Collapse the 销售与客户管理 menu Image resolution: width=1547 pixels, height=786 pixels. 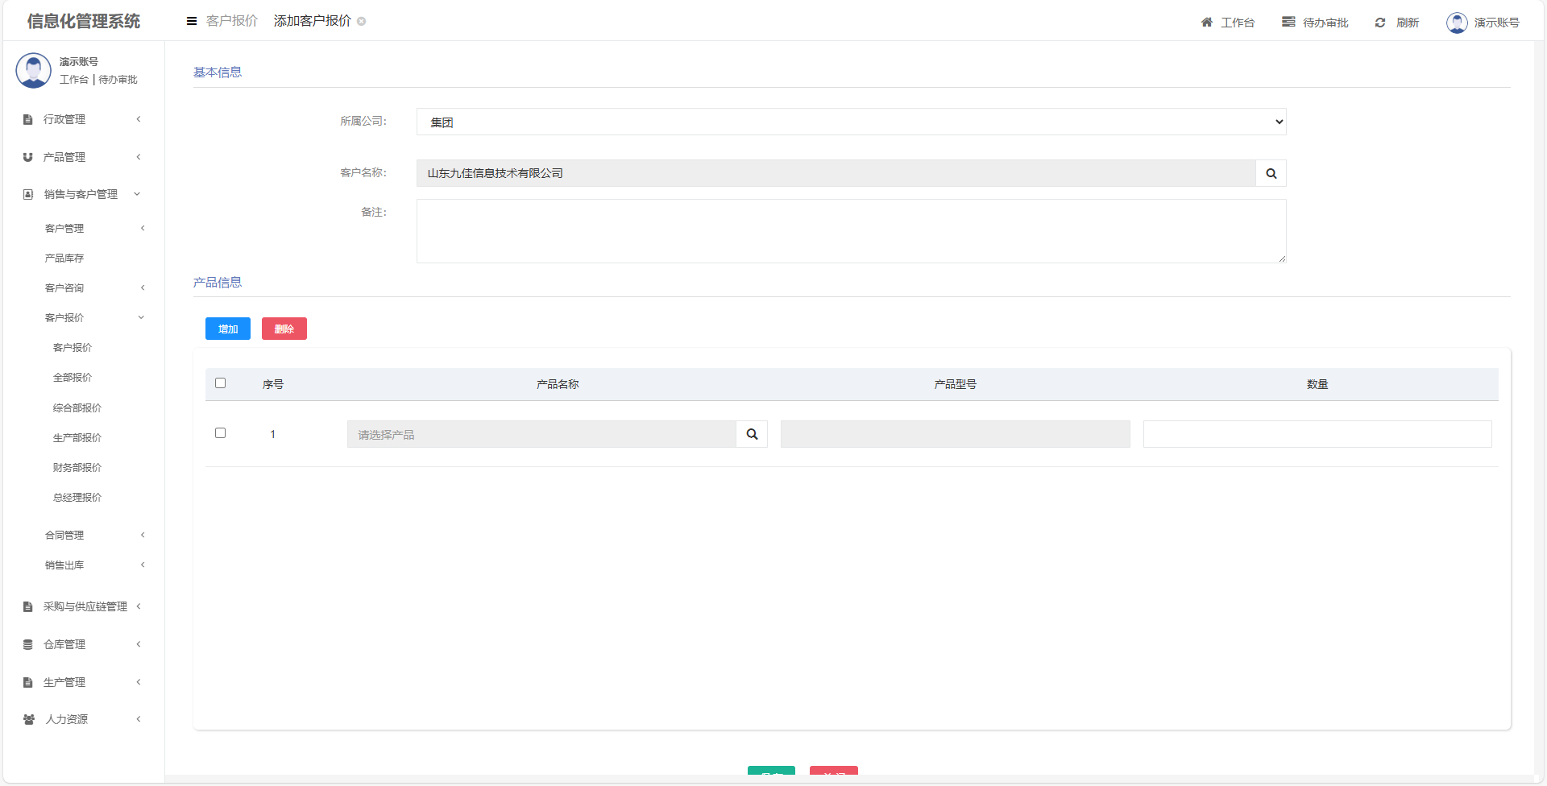81,194
